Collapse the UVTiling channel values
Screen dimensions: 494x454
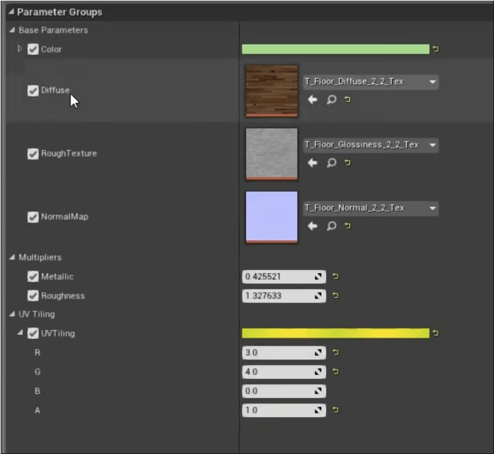(20, 333)
